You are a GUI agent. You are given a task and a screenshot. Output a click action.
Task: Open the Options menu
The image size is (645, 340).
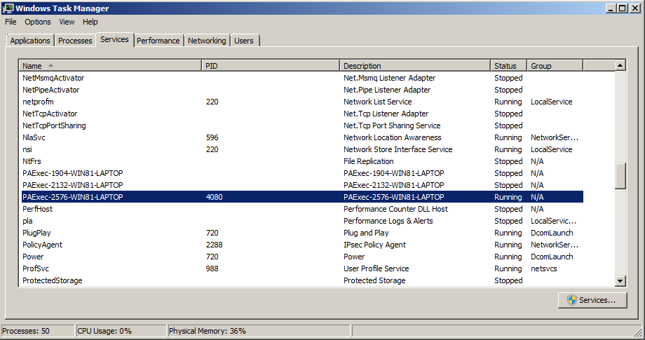pos(38,22)
